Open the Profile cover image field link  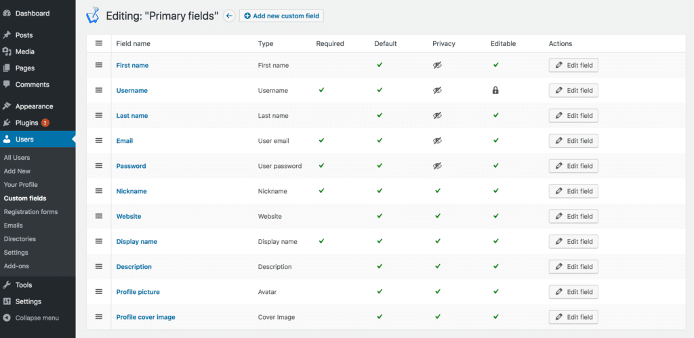(x=146, y=317)
